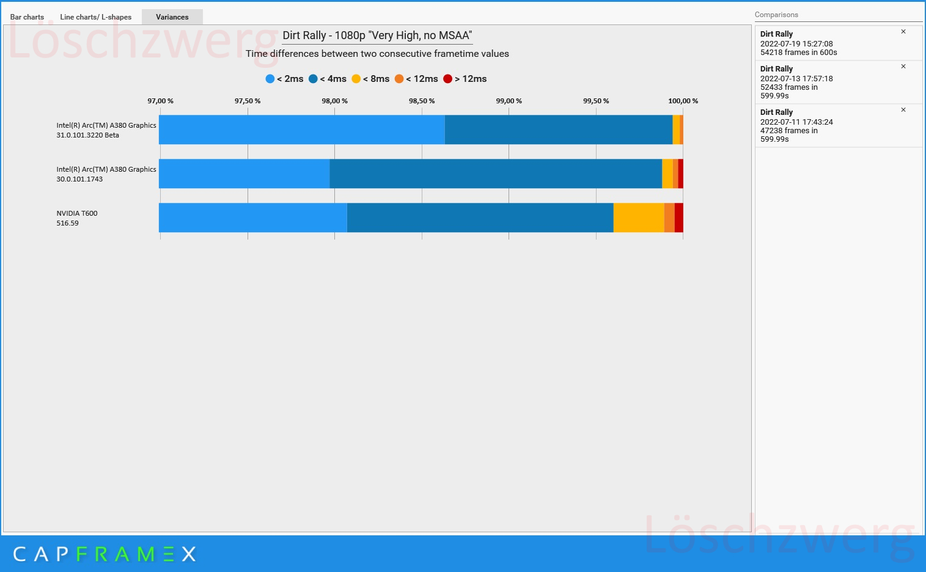Click the Time differences subtitle text
926x572 pixels.
[377, 54]
